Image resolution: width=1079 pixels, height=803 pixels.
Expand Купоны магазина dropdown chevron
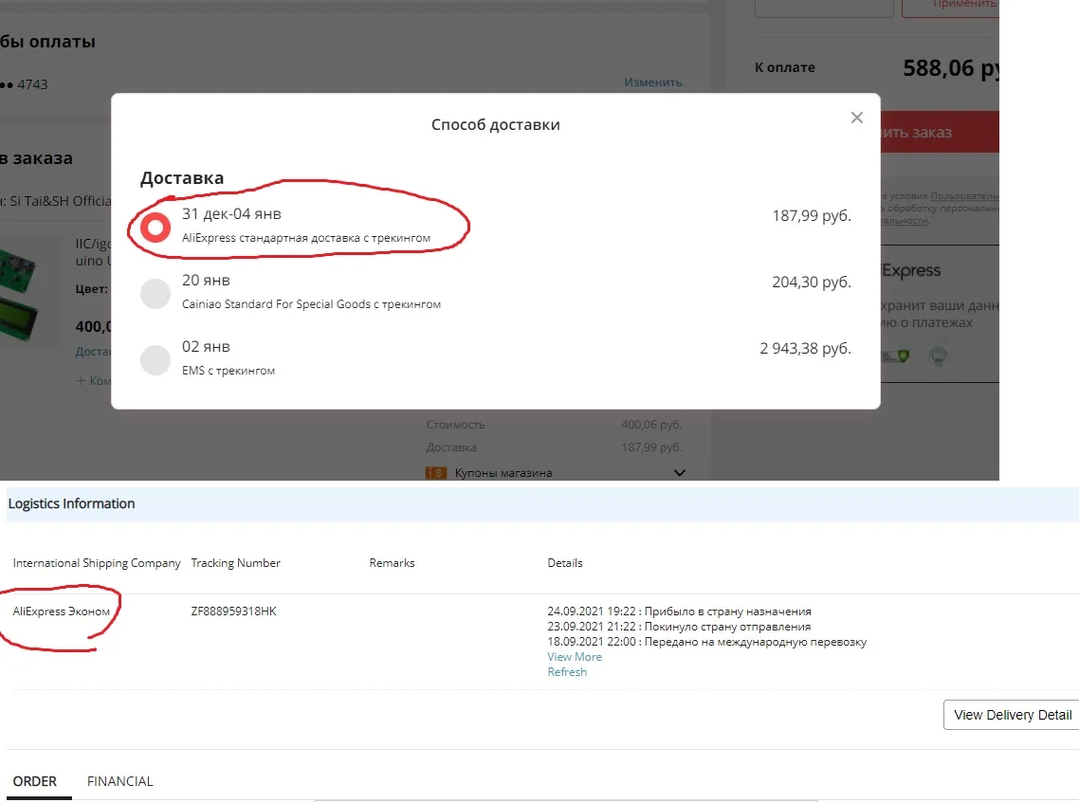(x=679, y=473)
